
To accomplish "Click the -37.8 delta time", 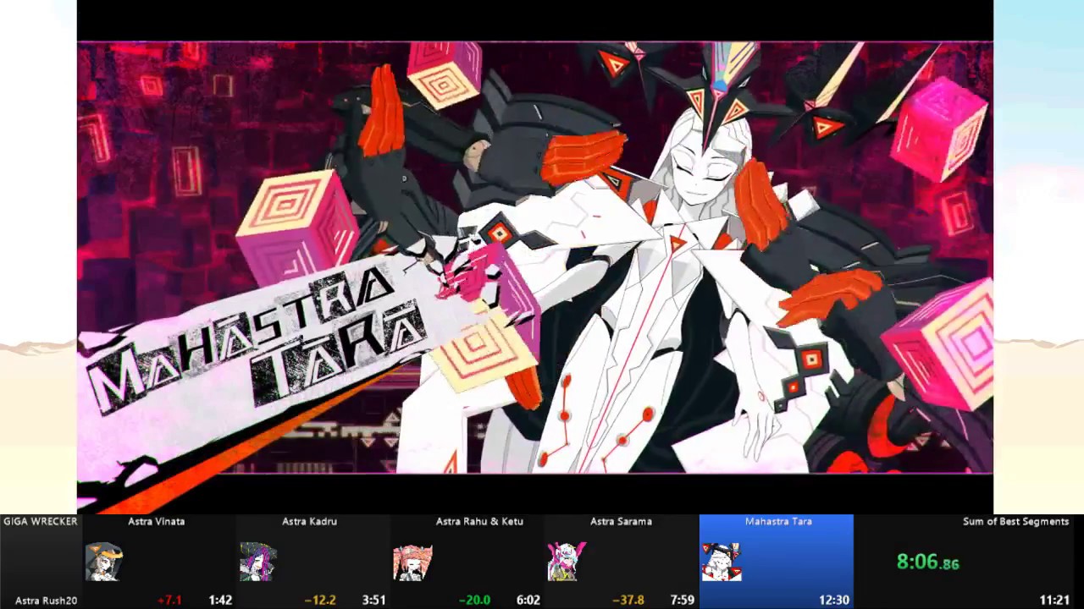I will coord(628,601).
